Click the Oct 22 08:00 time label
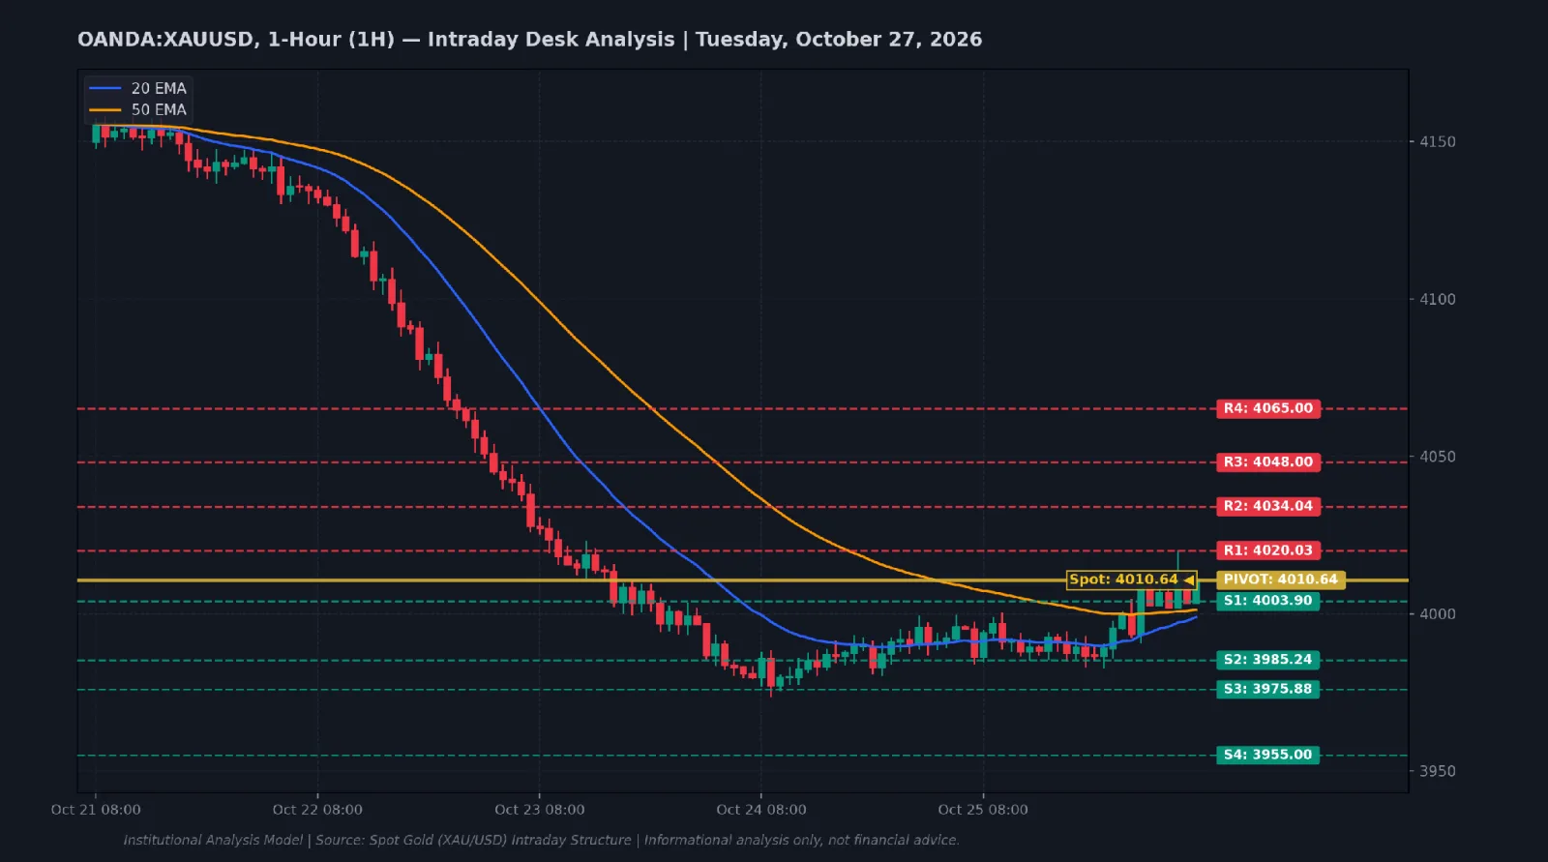The image size is (1548, 862). tap(317, 810)
